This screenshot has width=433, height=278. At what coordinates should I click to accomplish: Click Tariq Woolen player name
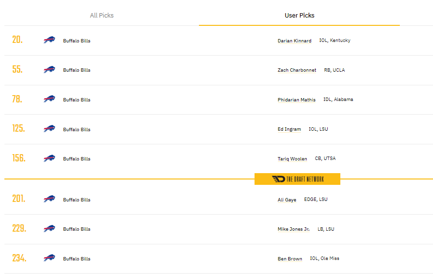coord(292,159)
